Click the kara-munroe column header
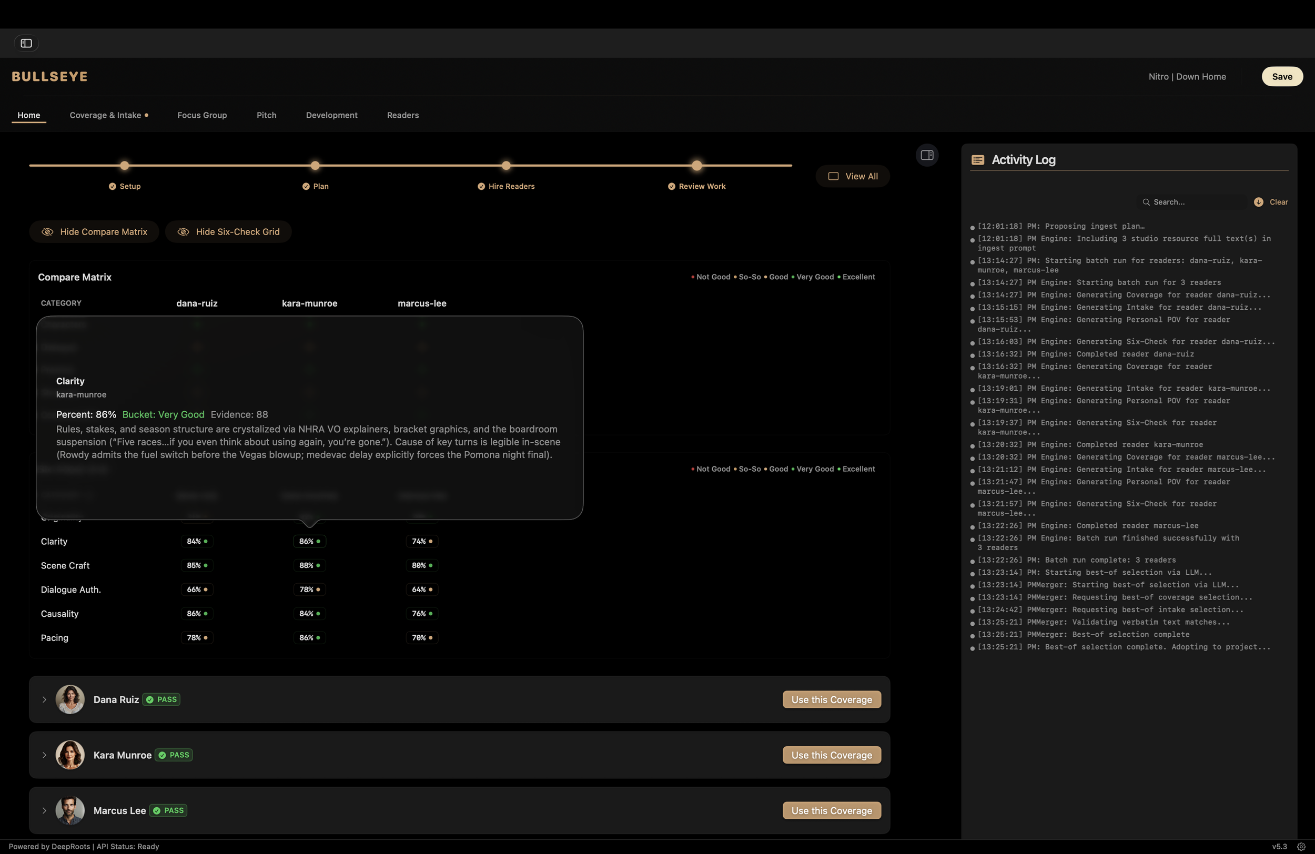 [309, 303]
